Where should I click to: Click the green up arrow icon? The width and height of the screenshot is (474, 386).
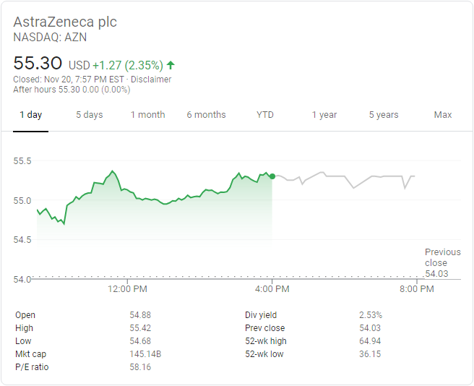coord(171,65)
